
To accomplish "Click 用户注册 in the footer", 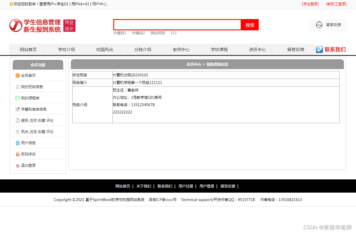I will point(186,186).
